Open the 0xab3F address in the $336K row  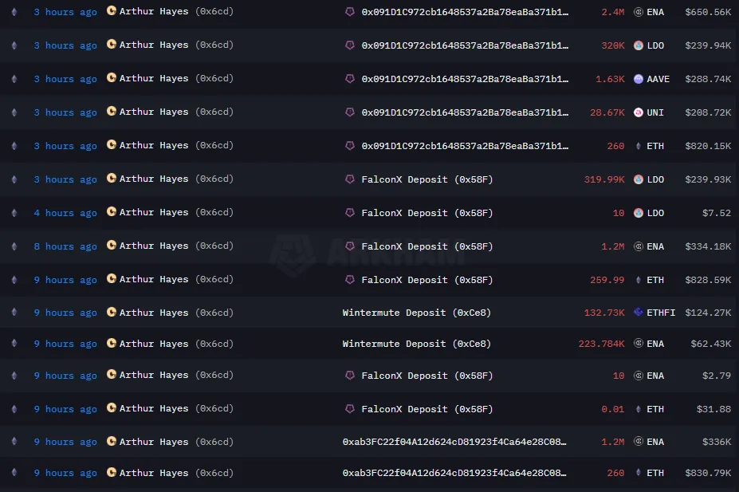point(454,442)
